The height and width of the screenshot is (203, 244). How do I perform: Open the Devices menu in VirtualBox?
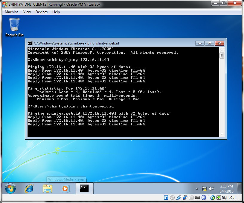point(41,12)
